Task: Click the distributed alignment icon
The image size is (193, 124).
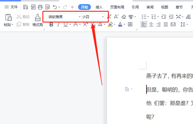Action: click(x=173, y=24)
